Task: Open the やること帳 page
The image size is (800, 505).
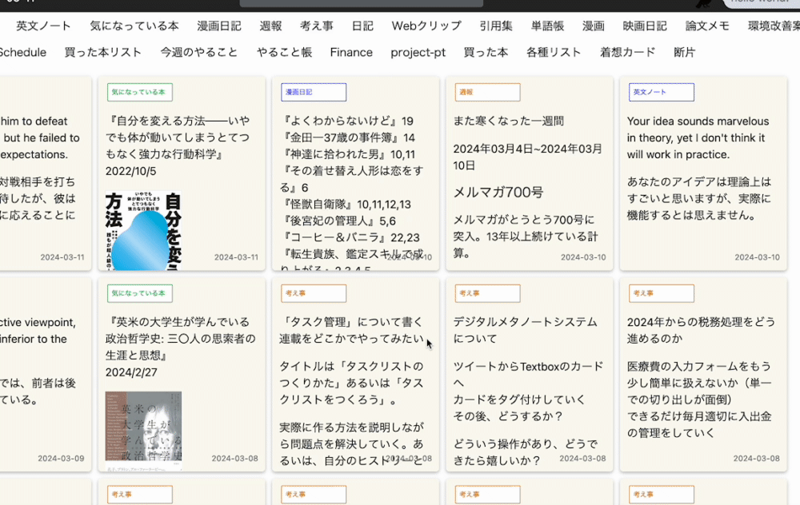Action: (x=283, y=52)
